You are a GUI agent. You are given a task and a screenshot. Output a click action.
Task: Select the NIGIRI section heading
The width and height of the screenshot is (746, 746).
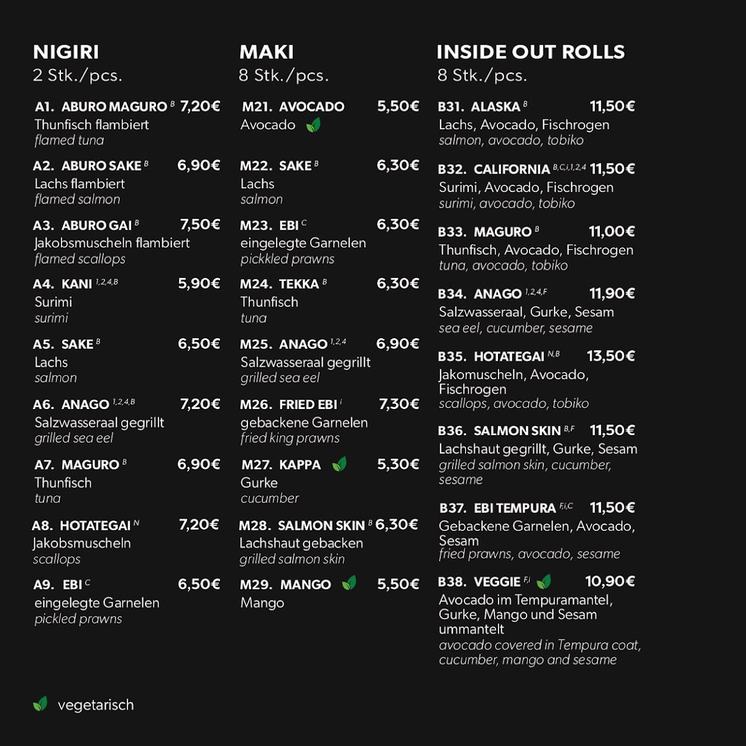[x=66, y=52]
